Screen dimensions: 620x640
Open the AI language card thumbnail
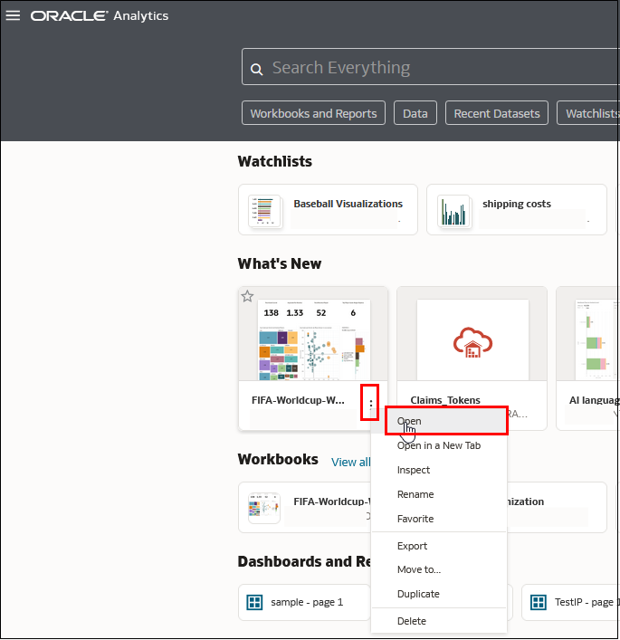coord(596,339)
